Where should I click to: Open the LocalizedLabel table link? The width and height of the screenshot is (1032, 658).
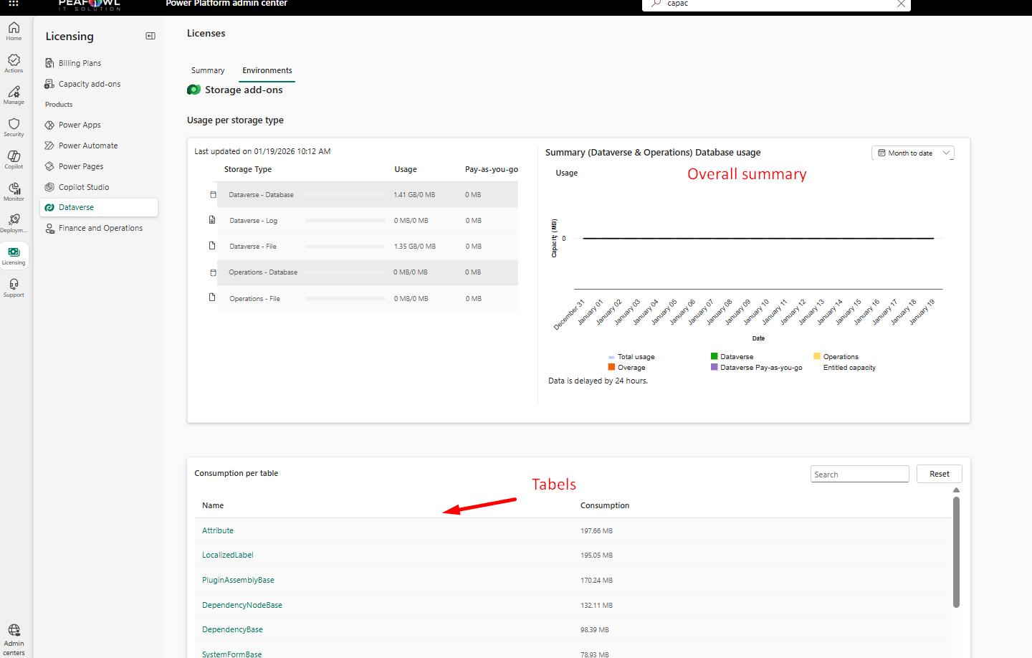228,555
